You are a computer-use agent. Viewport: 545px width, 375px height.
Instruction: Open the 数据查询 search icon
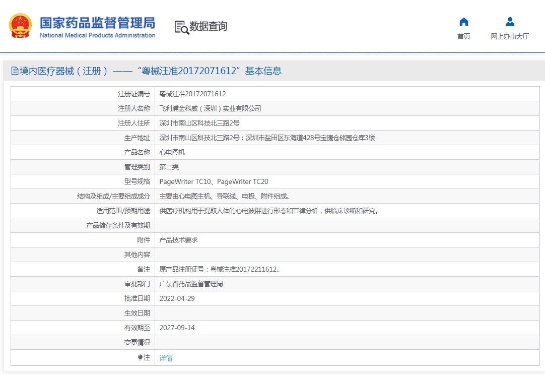coord(182,28)
